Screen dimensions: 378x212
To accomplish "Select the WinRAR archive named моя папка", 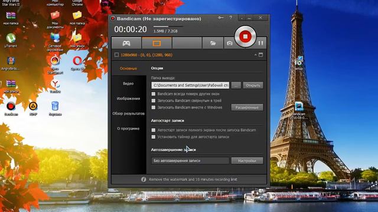I will tap(11, 18).
